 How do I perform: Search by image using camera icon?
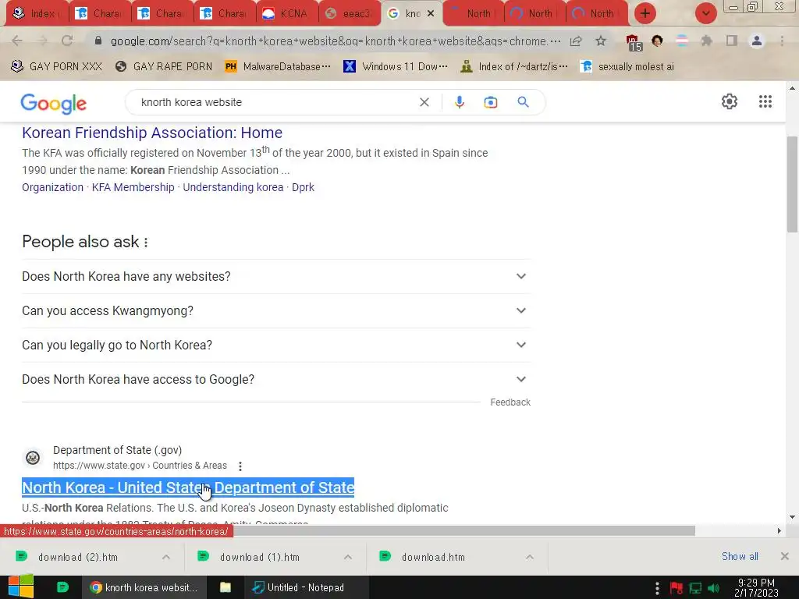pyautogui.click(x=490, y=102)
